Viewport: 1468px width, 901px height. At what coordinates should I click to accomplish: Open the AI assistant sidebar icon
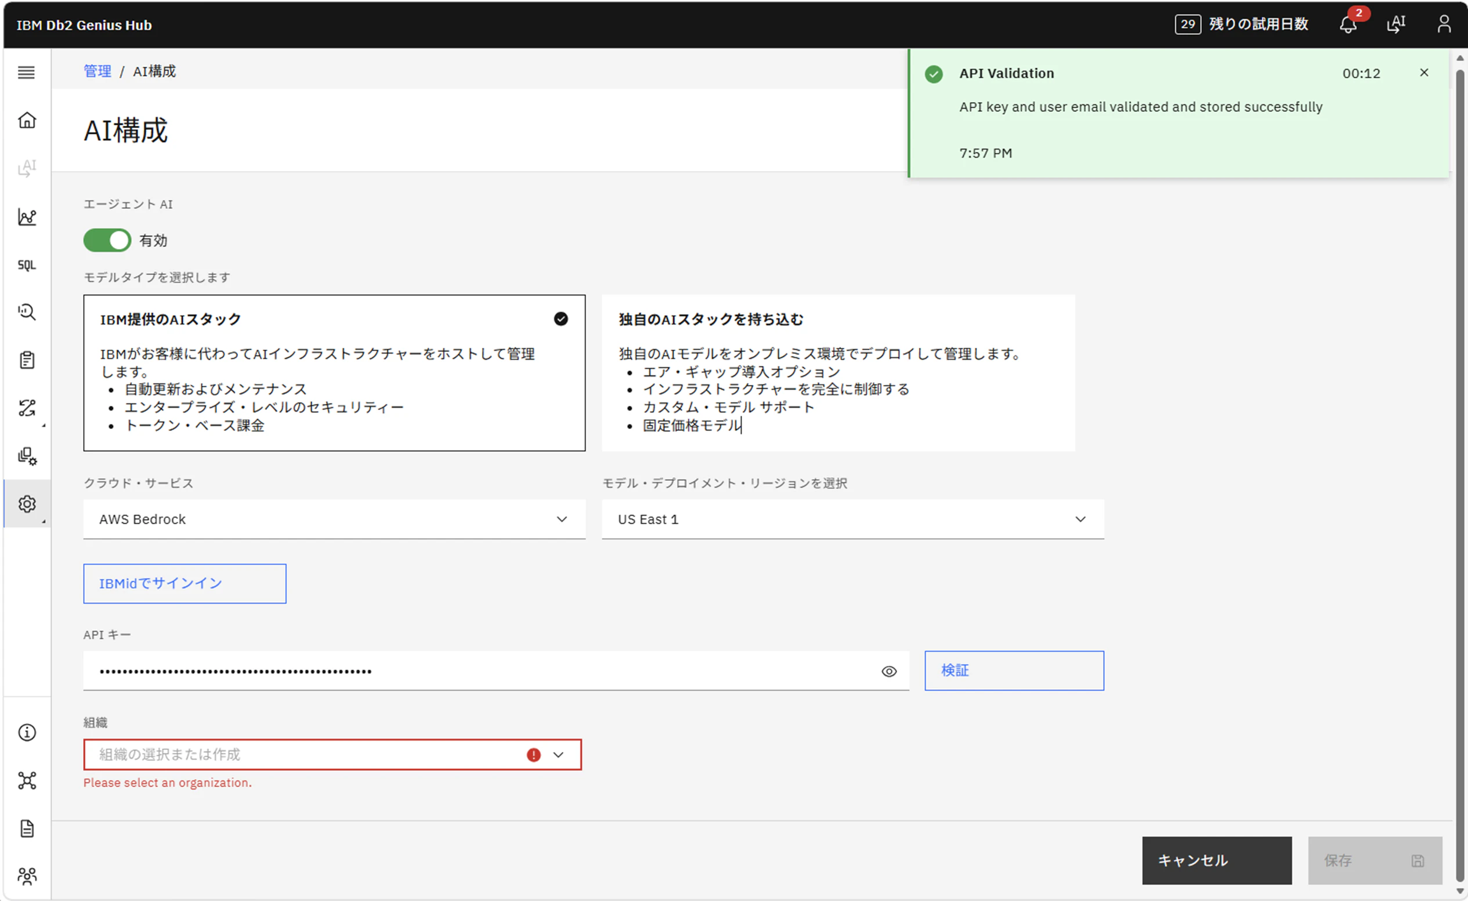tap(27, 168)
